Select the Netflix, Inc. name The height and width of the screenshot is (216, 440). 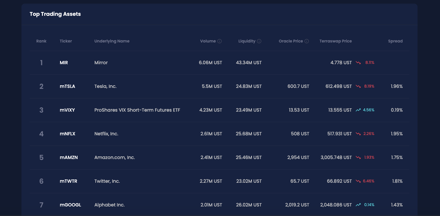(106, 134)
